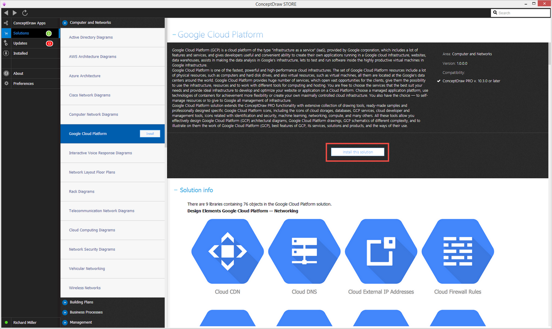Click the red Updates count badge
The height and width of the screenshot is (329, 552).
(49, 43)
